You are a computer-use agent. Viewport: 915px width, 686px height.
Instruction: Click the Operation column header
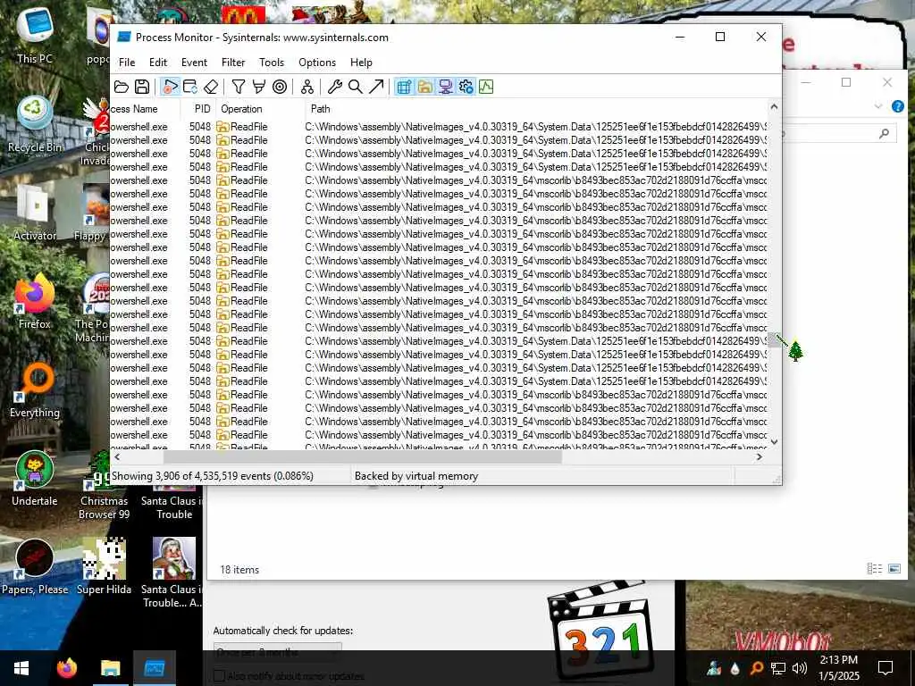coord(260,108)
